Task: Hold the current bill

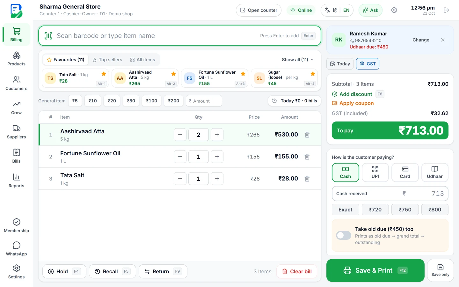Action: 64,271
